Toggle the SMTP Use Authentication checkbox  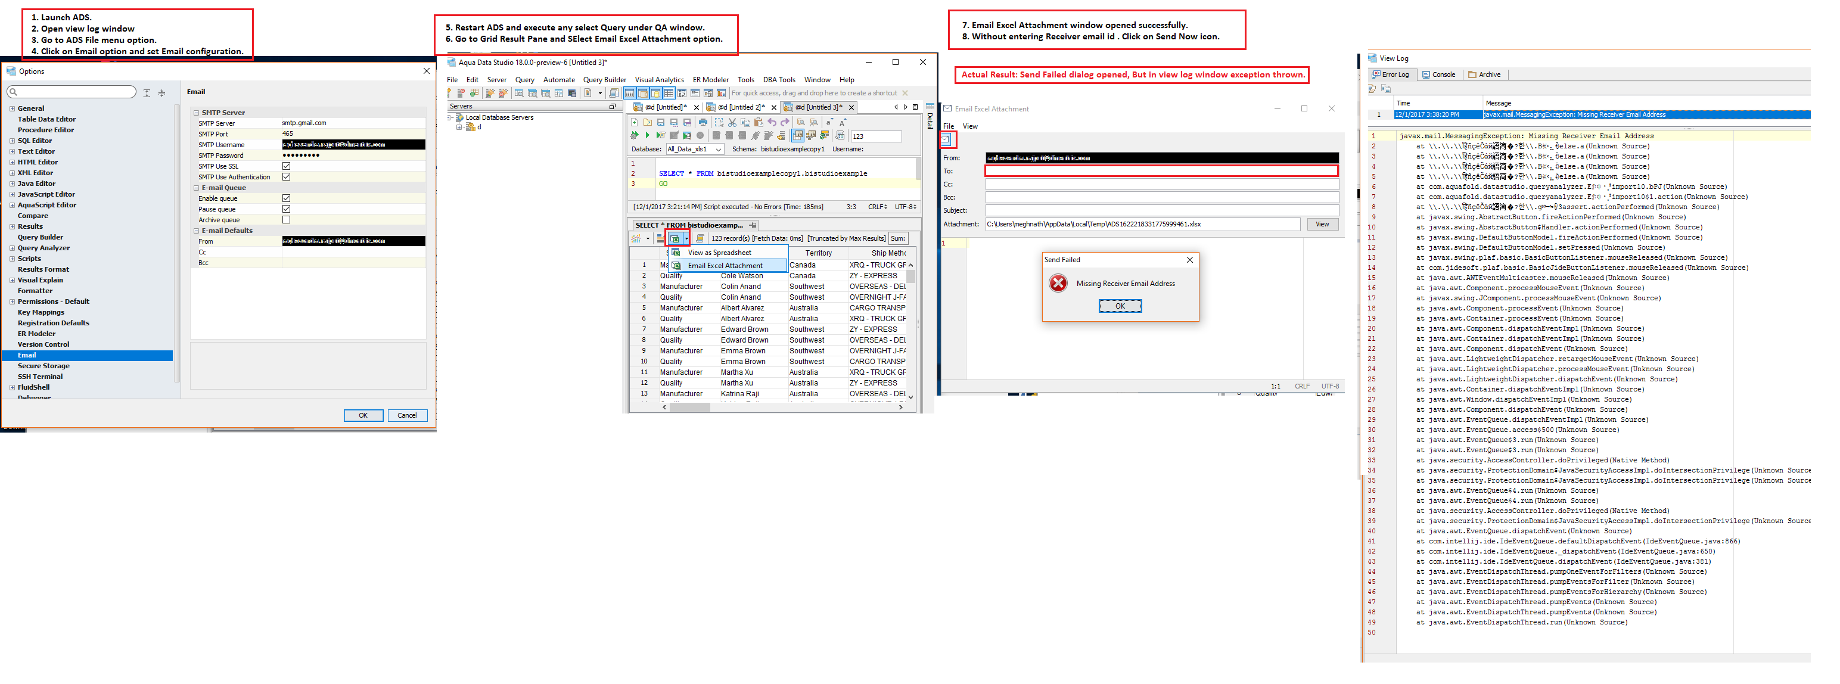click(287, 177)
